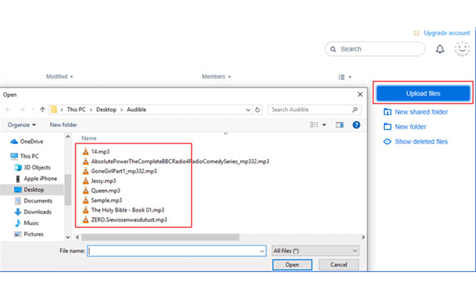Expand the All files type dropdown
This screenshot has height=297, width=476.
coord(315,251)
